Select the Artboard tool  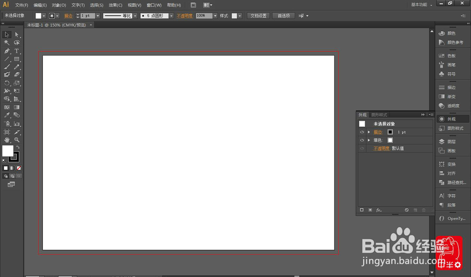(x=7, y=132)
